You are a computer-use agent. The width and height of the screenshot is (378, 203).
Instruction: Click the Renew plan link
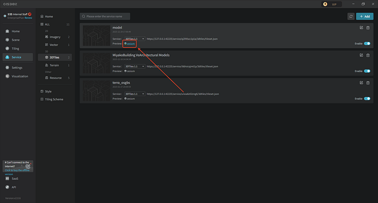28,18
